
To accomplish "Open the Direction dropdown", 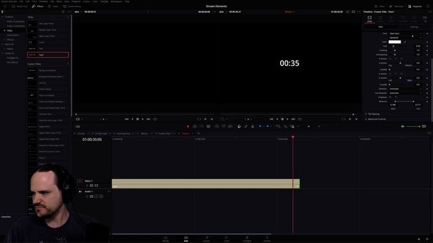I will tap(405, 88).
